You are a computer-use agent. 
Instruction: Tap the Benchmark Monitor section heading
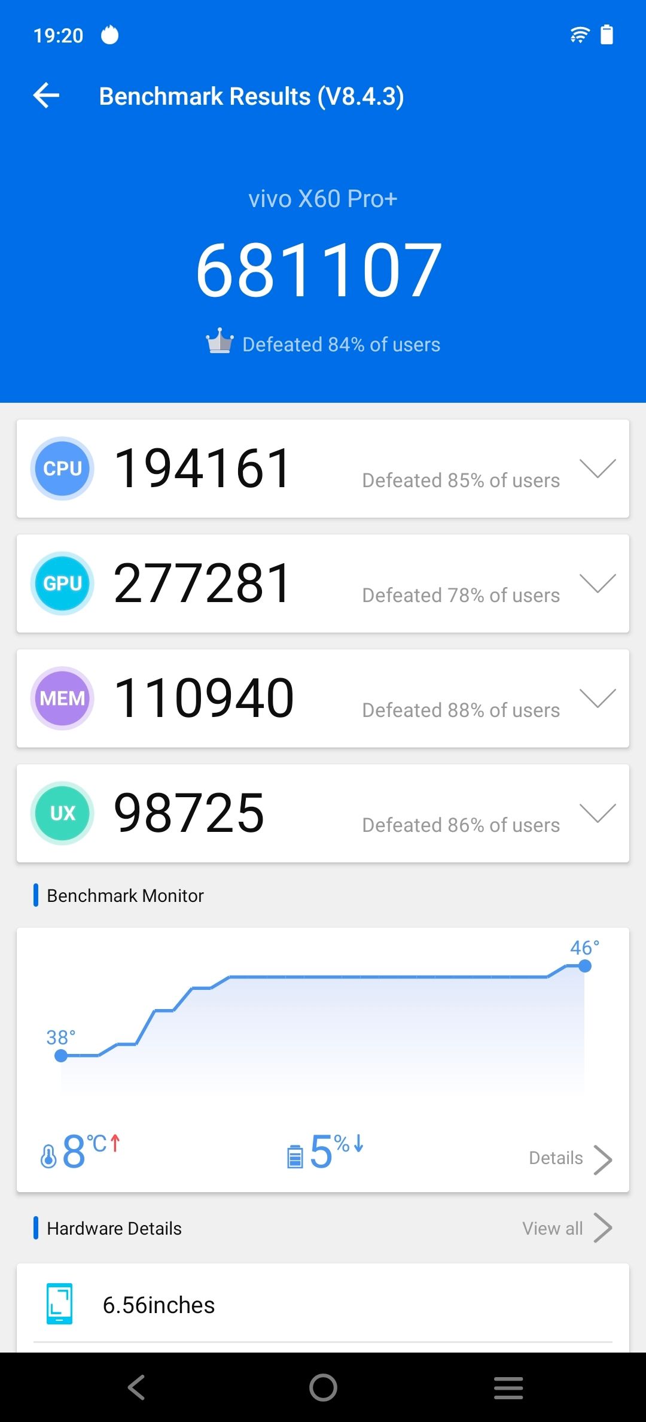125,895
